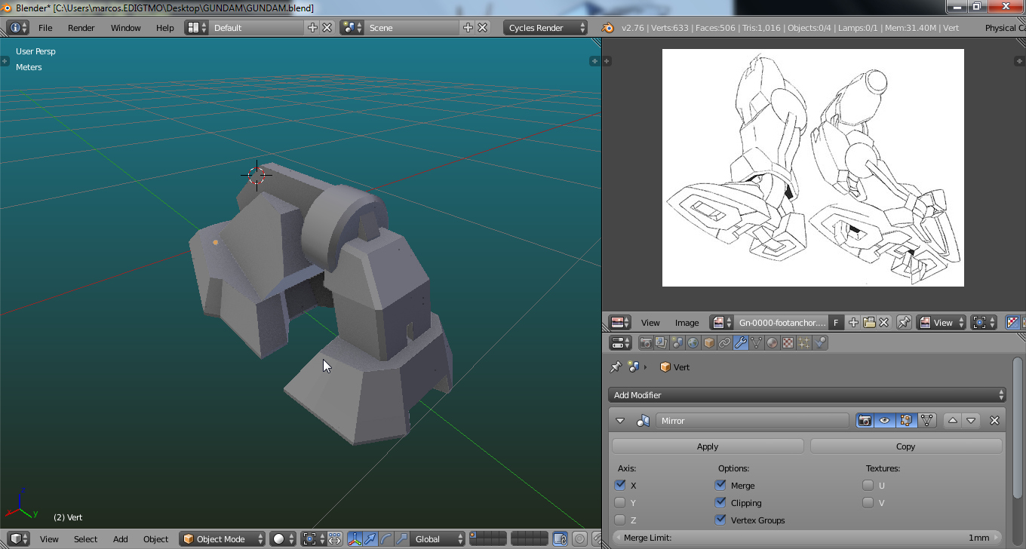Click the Apply button for Mirror modifier

(x=707, y=446)
